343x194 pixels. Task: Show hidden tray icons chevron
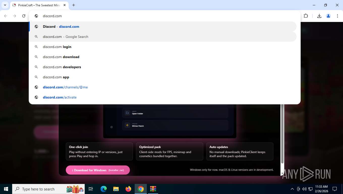coord(292,189)
